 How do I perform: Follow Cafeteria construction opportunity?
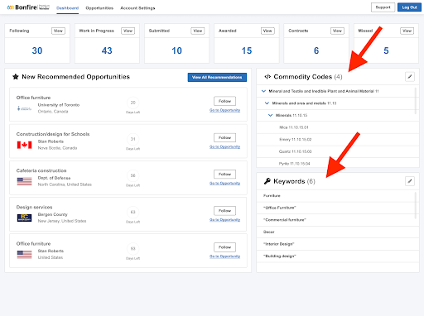pos(224,175)
